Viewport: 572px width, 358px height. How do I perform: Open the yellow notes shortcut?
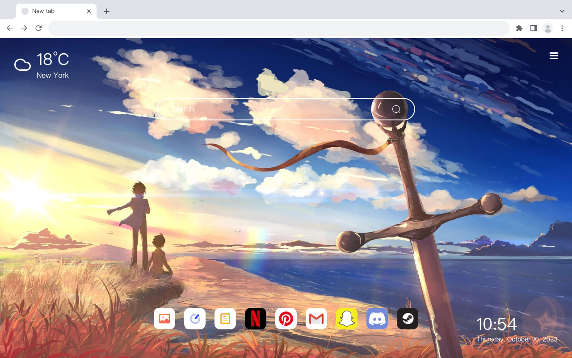point(225,319)
